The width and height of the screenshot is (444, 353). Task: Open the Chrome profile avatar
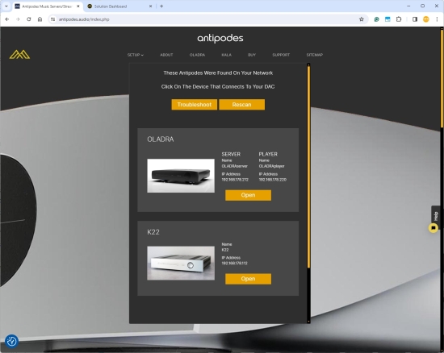426,19
